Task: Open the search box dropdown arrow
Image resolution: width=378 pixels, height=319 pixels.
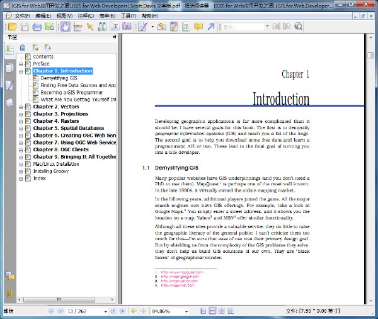Action: (267, 26)
